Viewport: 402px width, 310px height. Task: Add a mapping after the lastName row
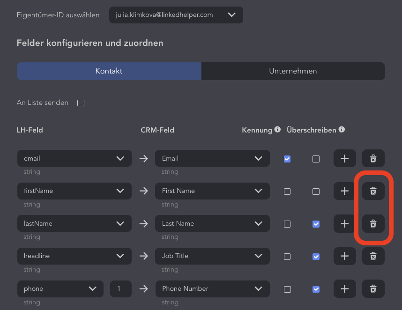[x=344, y=224]
